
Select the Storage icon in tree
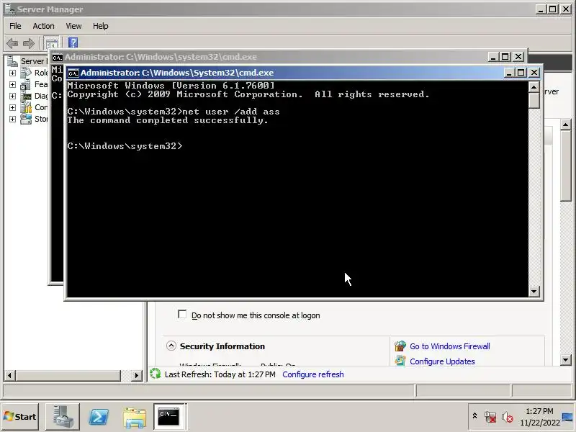point(26,119)
